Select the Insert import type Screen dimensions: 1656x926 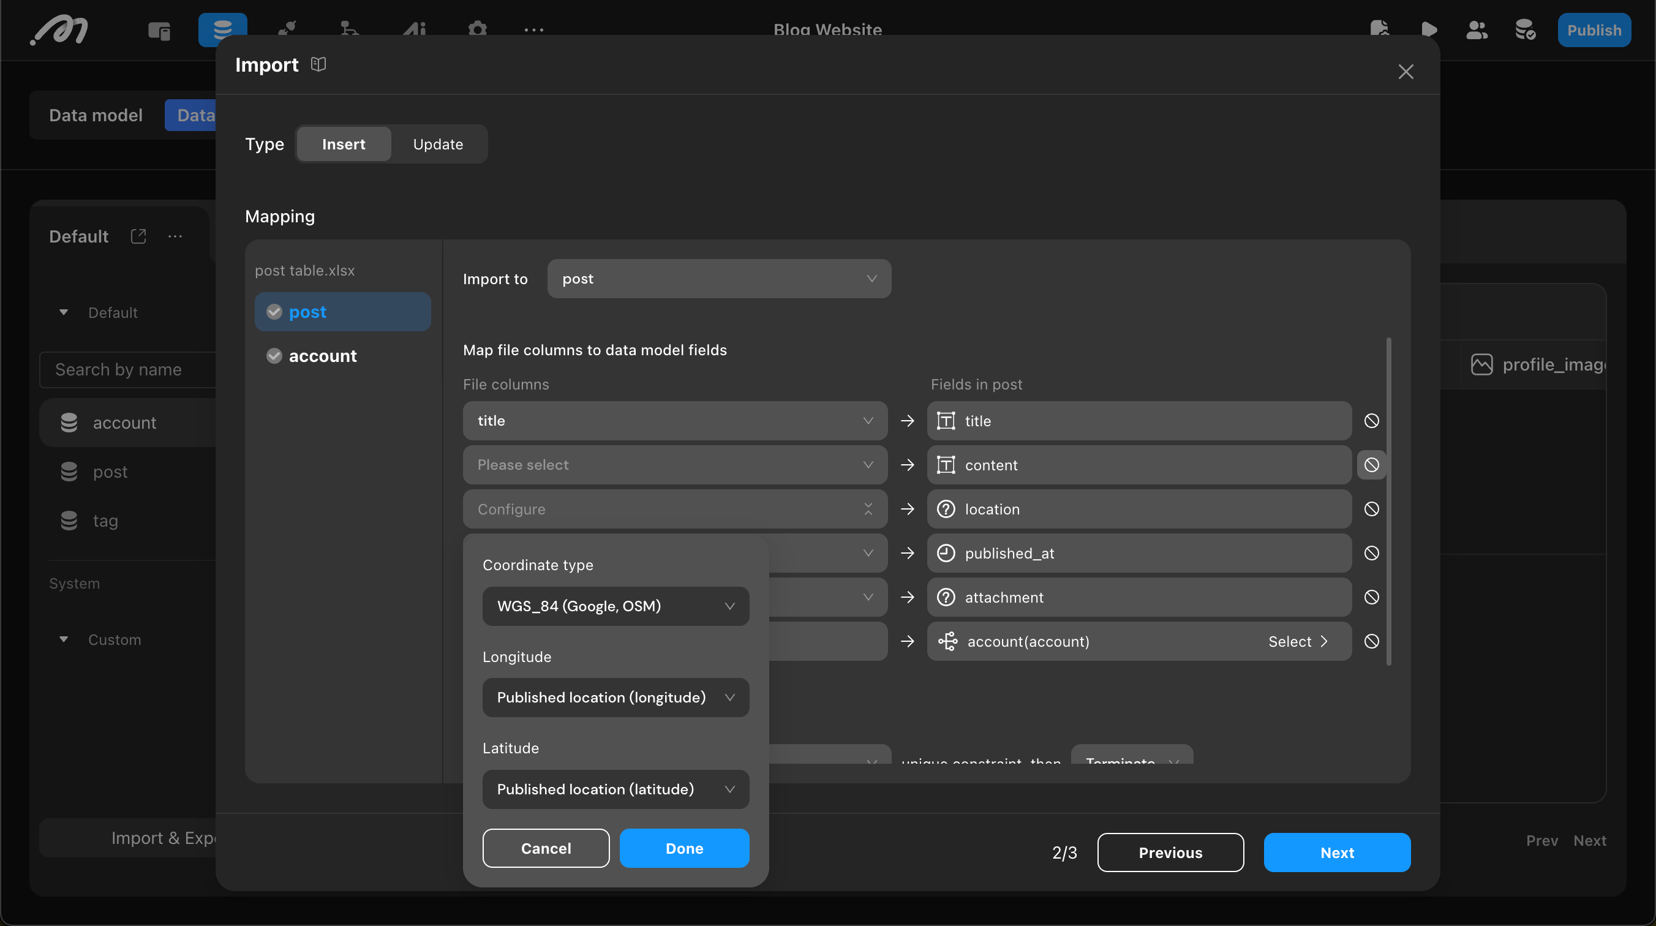[344, 144]
